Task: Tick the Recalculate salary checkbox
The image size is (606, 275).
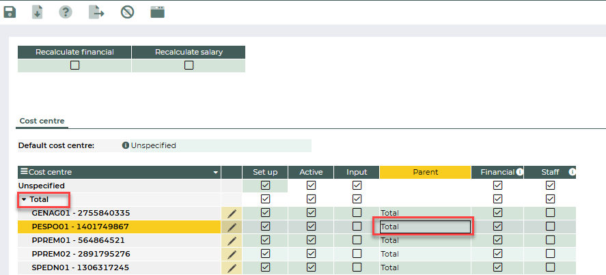Action: click(189, 66)
